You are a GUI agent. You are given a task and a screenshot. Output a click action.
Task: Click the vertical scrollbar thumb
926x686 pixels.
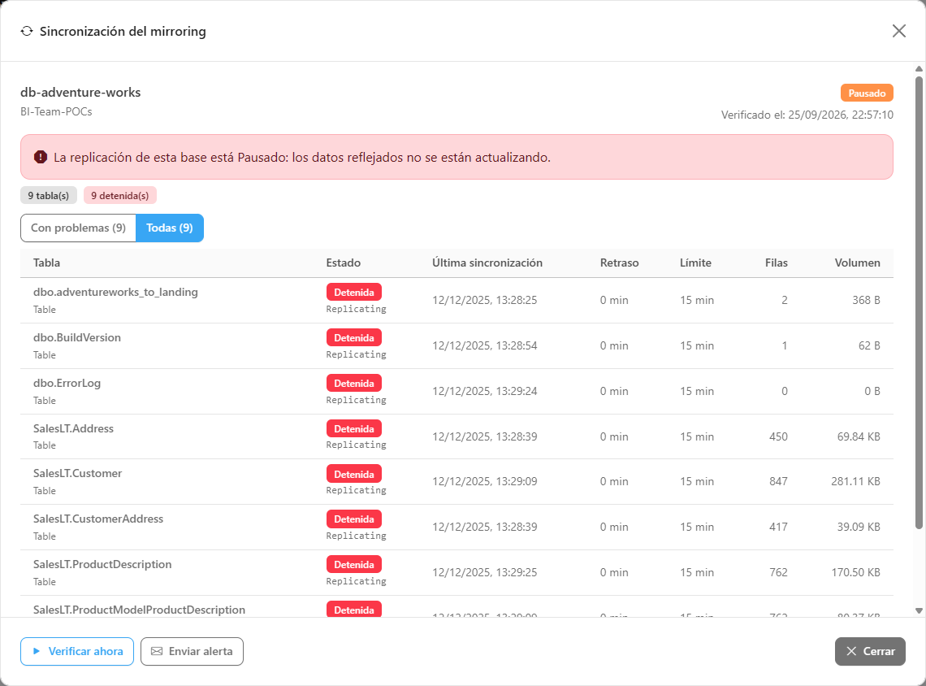click(x=919, y=302)
